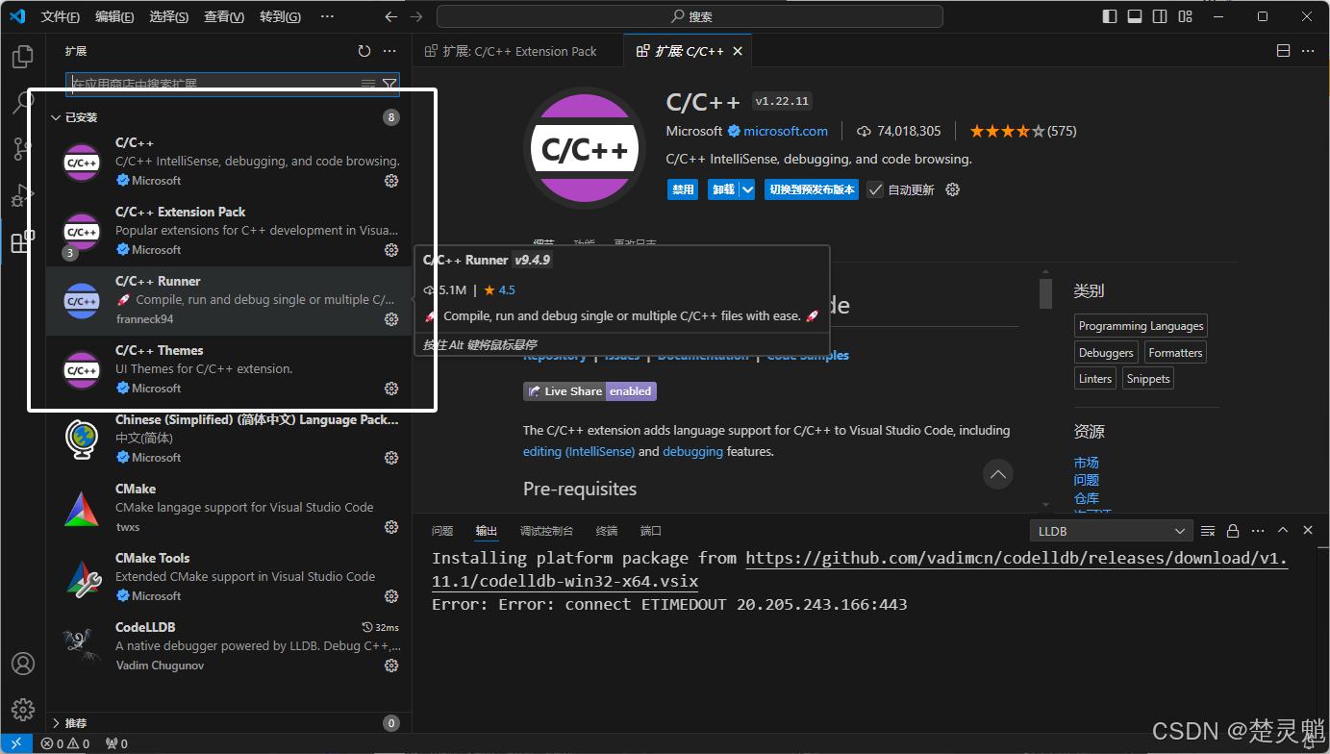Open the microsoft.com publisher link

[x=786, y=131]
